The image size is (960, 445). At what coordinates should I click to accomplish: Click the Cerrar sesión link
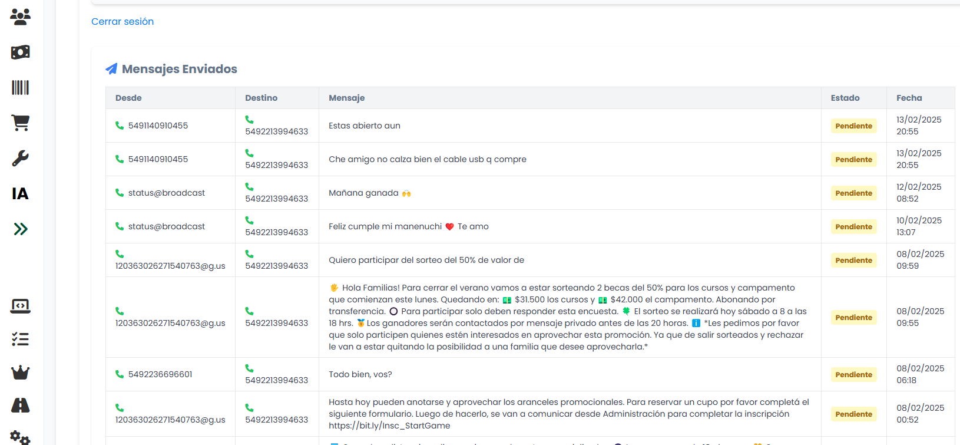pos(123,22)
